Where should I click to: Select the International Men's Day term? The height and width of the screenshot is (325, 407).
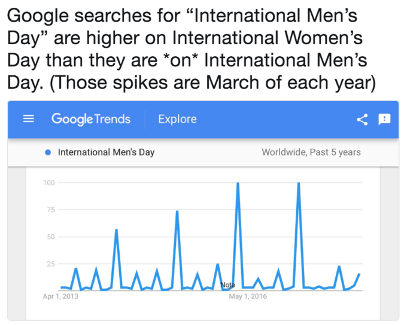(106, 152)
